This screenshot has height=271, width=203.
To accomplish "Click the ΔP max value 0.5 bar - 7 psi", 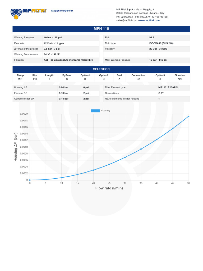I will click(x=52, y=49).
